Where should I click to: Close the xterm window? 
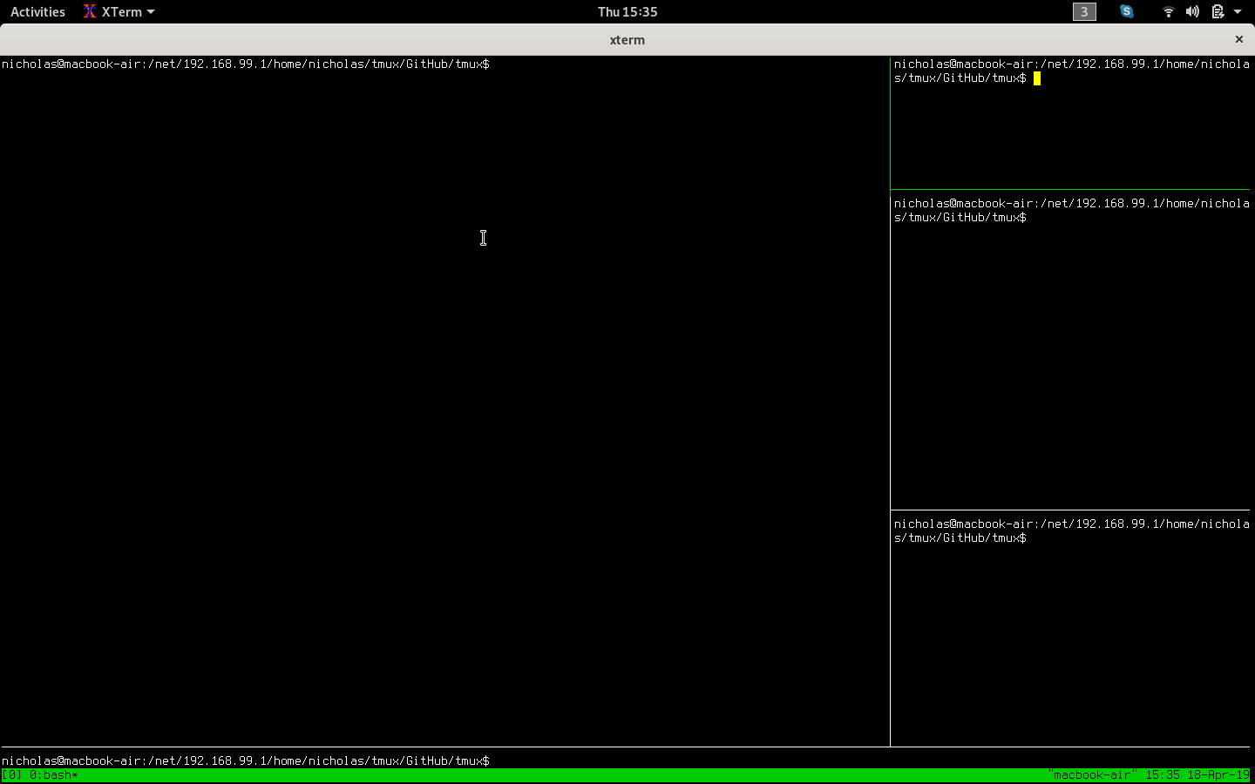[1238, 39]
